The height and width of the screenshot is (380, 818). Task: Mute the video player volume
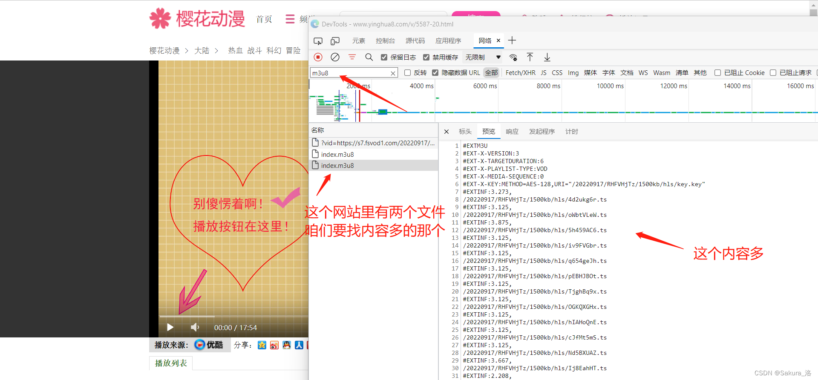pyautogui.click(x=195, y=327)
